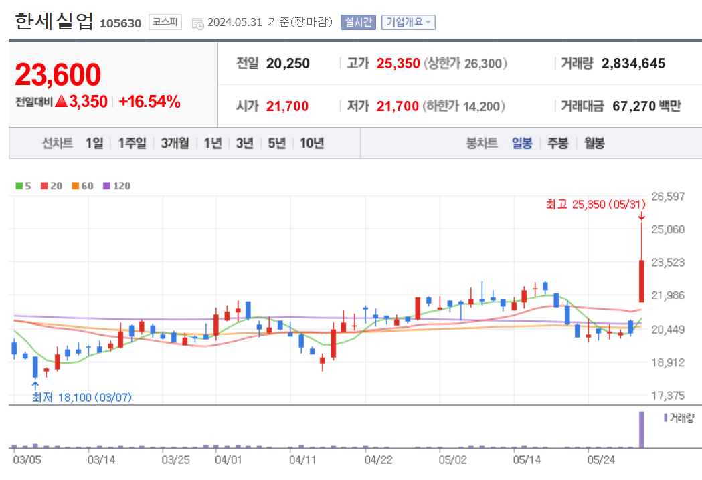Click the 거래량 value 2,834,645
This screenshot has width=702, height=480.
click(x=633, y=64)
